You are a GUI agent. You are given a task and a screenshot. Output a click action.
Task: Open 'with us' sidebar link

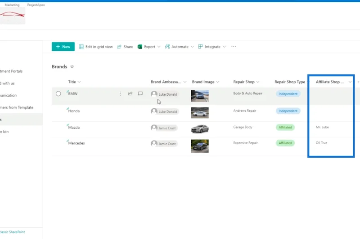[x=7, y=84]
